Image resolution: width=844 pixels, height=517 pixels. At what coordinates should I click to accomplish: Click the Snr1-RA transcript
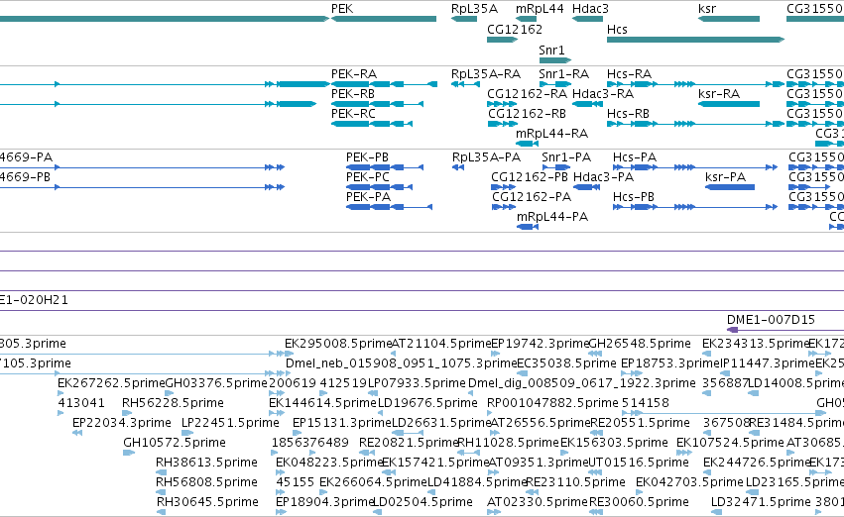(x=555, y=84)
